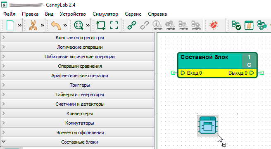Click the diagram check validation icon
Viewport: 271px width, 149px height.
236,25
